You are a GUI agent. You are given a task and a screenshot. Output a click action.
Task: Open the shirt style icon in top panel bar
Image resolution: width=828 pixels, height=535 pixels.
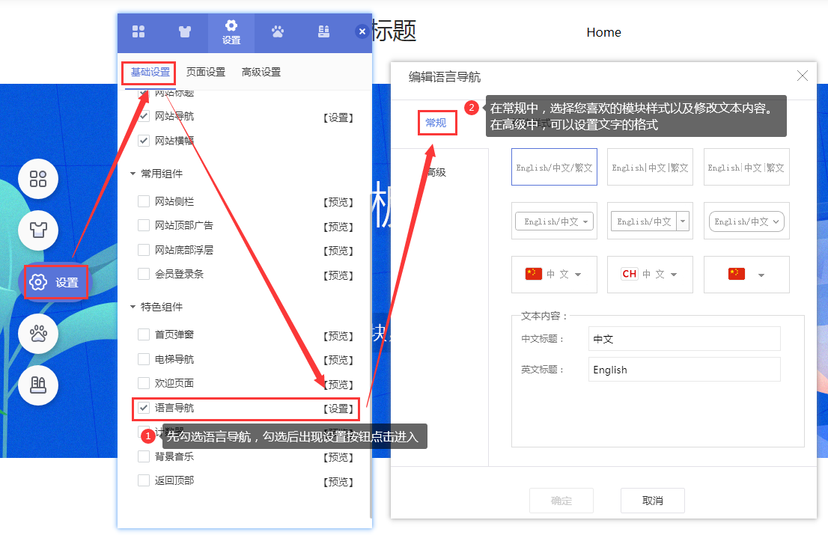(185, 32)
